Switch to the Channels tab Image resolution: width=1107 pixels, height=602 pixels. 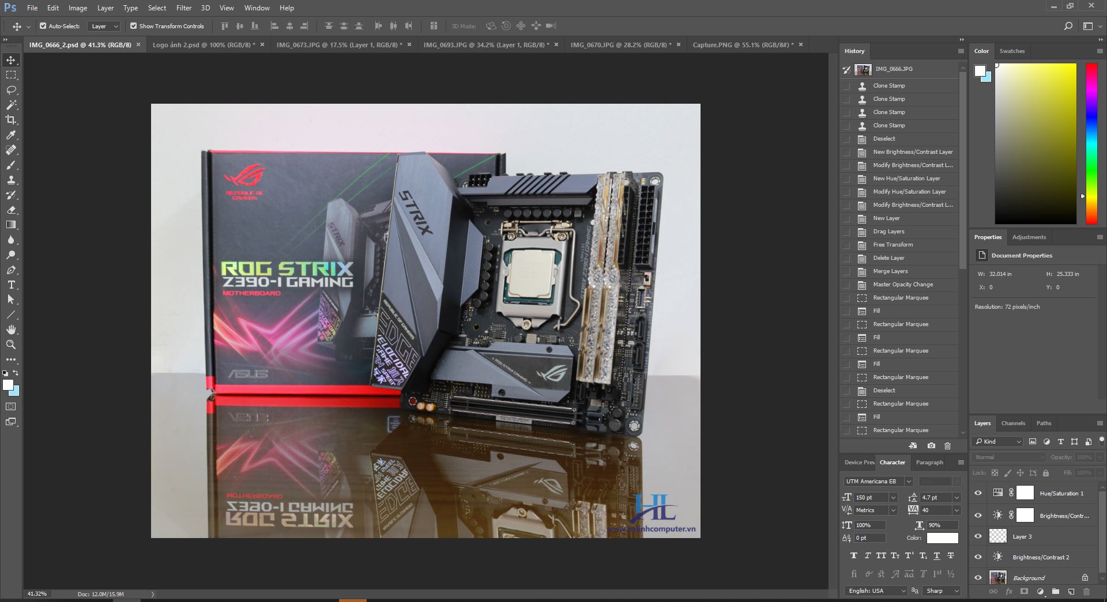tap(1013, 423)
